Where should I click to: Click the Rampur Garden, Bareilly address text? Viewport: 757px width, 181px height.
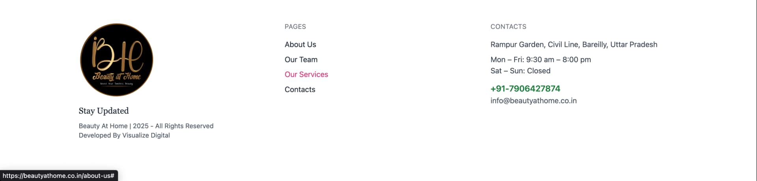point(574,45)
